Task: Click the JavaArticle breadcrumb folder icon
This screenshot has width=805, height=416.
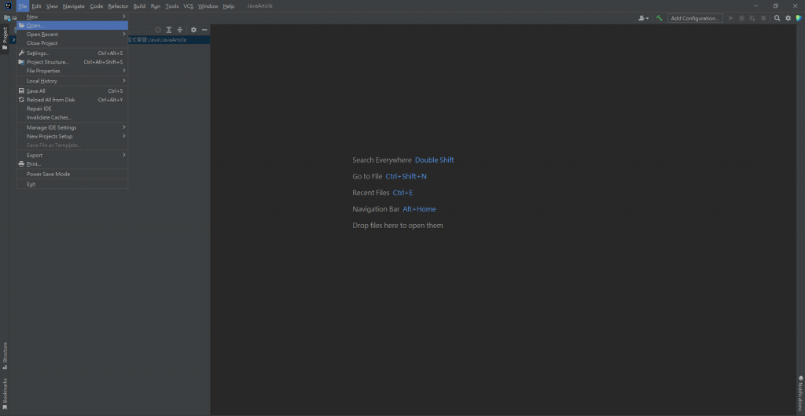Action: click(7, 18)
